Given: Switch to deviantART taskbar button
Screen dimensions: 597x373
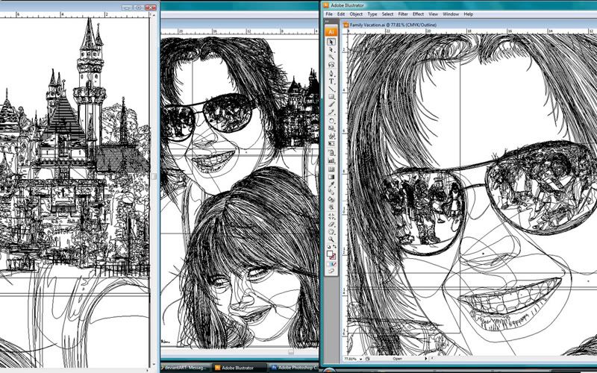Looking at the screenshot, I should pos(184,368).
